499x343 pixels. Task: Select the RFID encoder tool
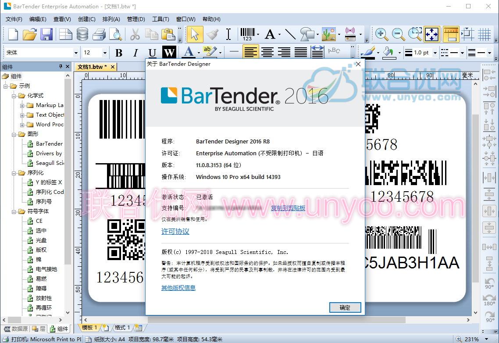[x=350, y=34]
